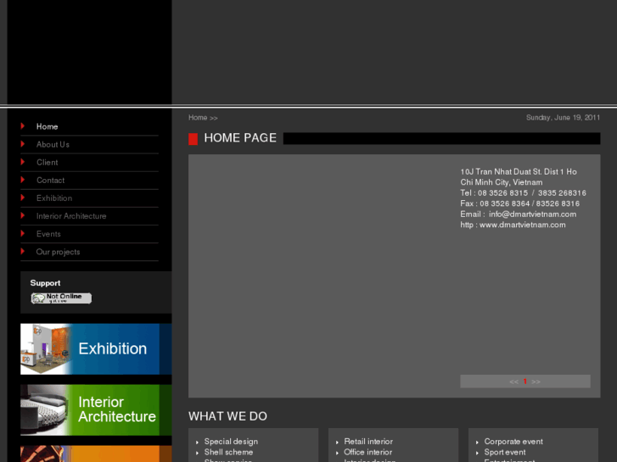Open the green Interior Architecture banner

pos(96,409)
